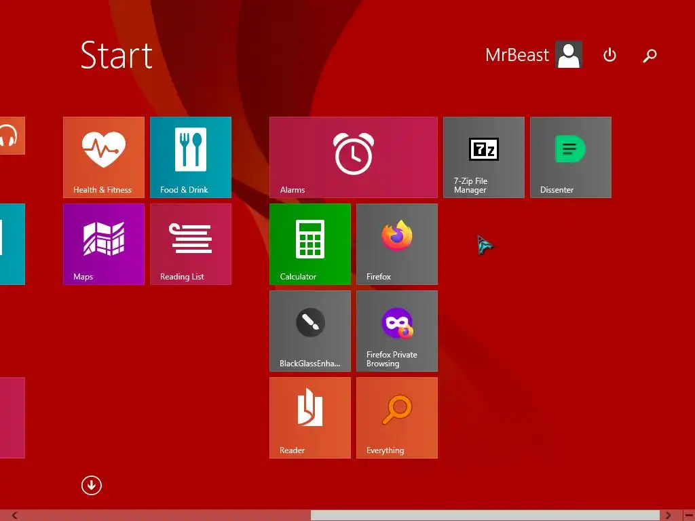Screen dimensions: 695x521
Task: Launch the Calculator tile
Action: tap(309, 244)
